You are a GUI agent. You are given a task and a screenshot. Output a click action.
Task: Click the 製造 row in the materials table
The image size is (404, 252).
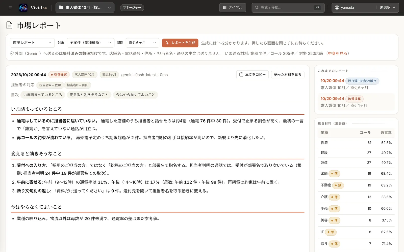pyautogui.click(x=356, y=163)
